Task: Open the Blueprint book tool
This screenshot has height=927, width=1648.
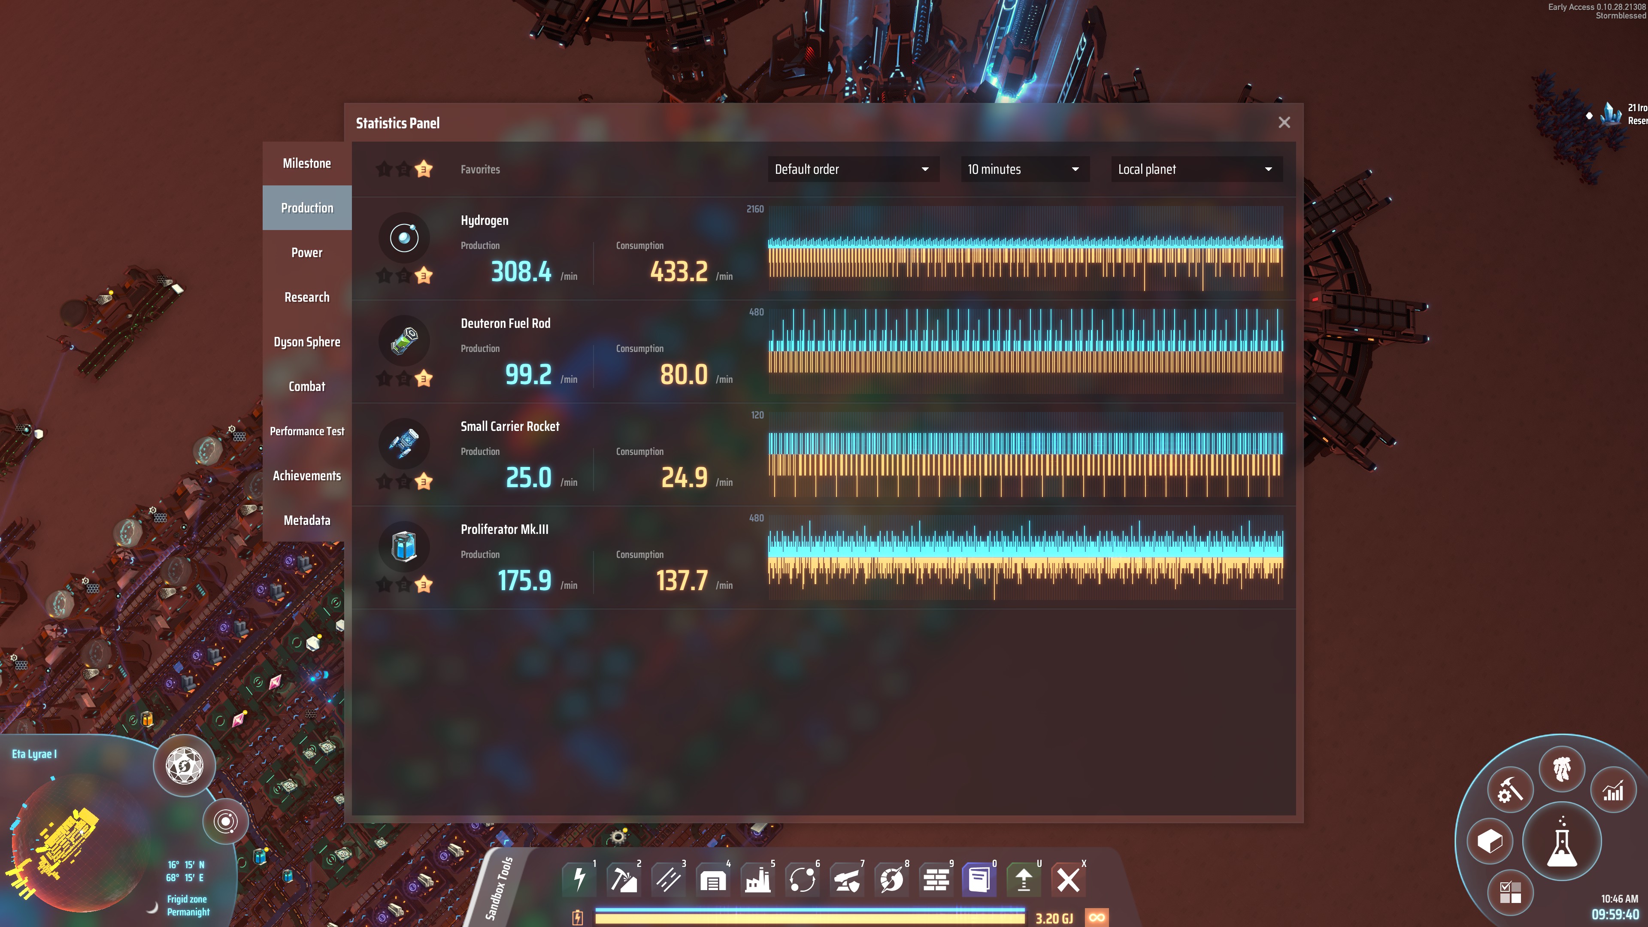Action: [x=979, y=880]
